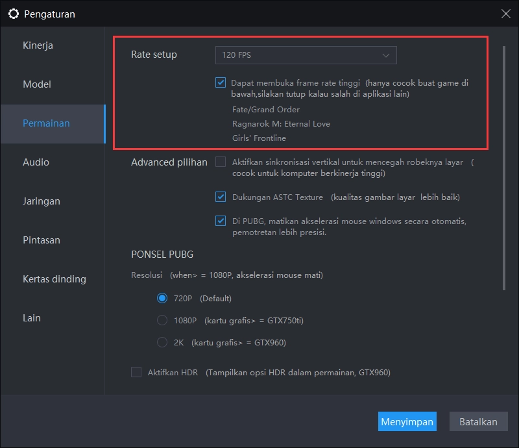This screenshot has width=519, height=448.
Task: Enable vertical sync checkbox
Action: 221,162
